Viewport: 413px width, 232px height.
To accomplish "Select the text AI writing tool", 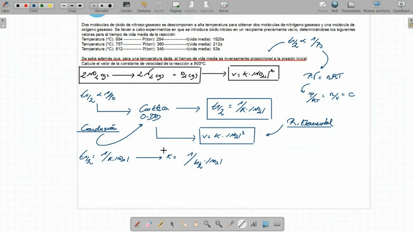I will tap(254, 224).
